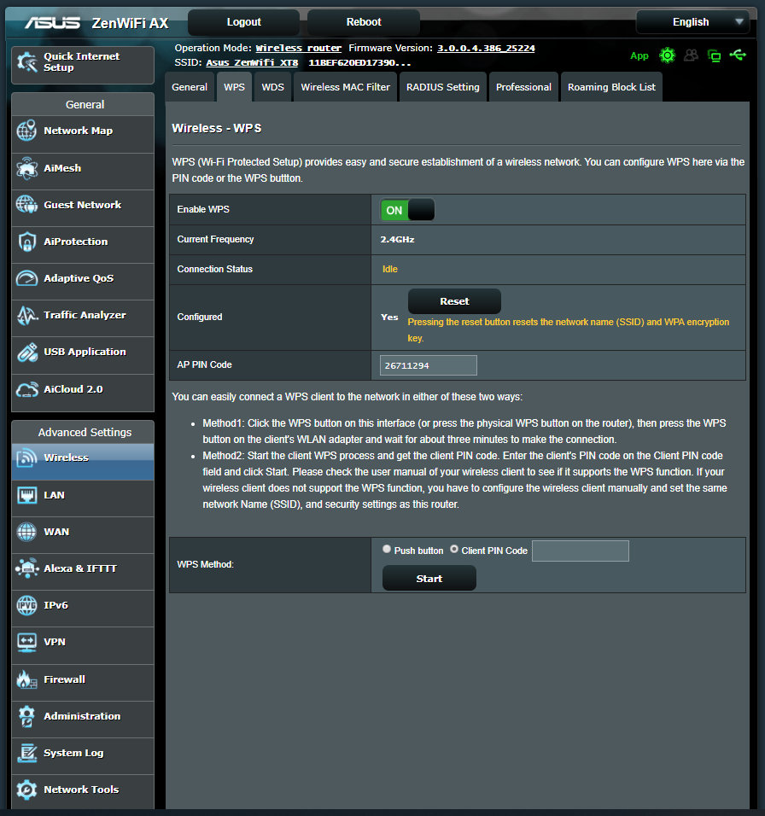Click the Wireless - WPS page heading
765x816 pixels.
pyautogui.click(x=217, y=128)
